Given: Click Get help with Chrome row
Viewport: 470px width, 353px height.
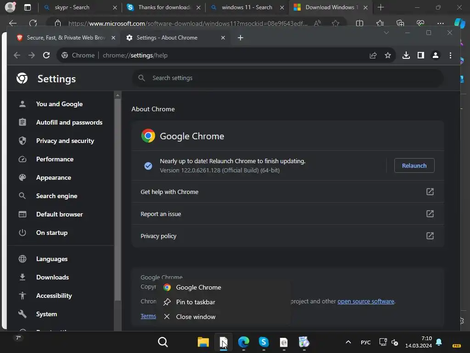Looking at the screenshot, I should (x=287, y=192).
